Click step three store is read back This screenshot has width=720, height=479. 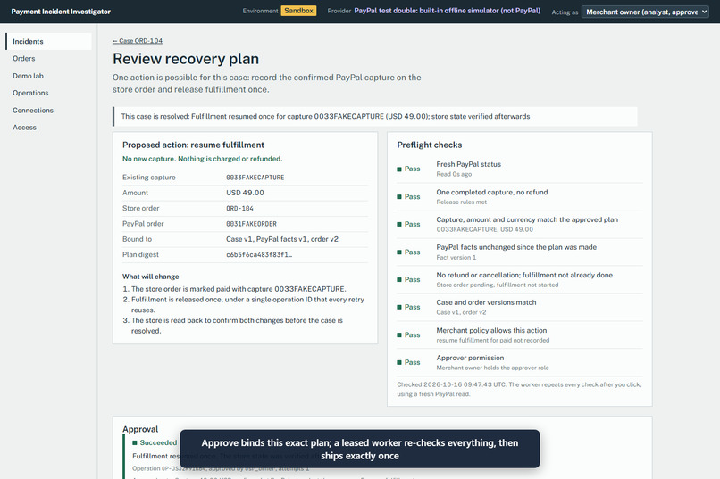tap(237, 326)
